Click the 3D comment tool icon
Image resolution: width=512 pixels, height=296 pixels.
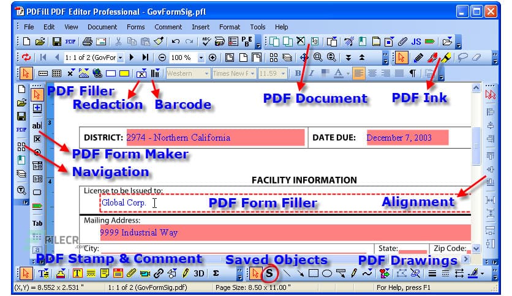point(199,273)
